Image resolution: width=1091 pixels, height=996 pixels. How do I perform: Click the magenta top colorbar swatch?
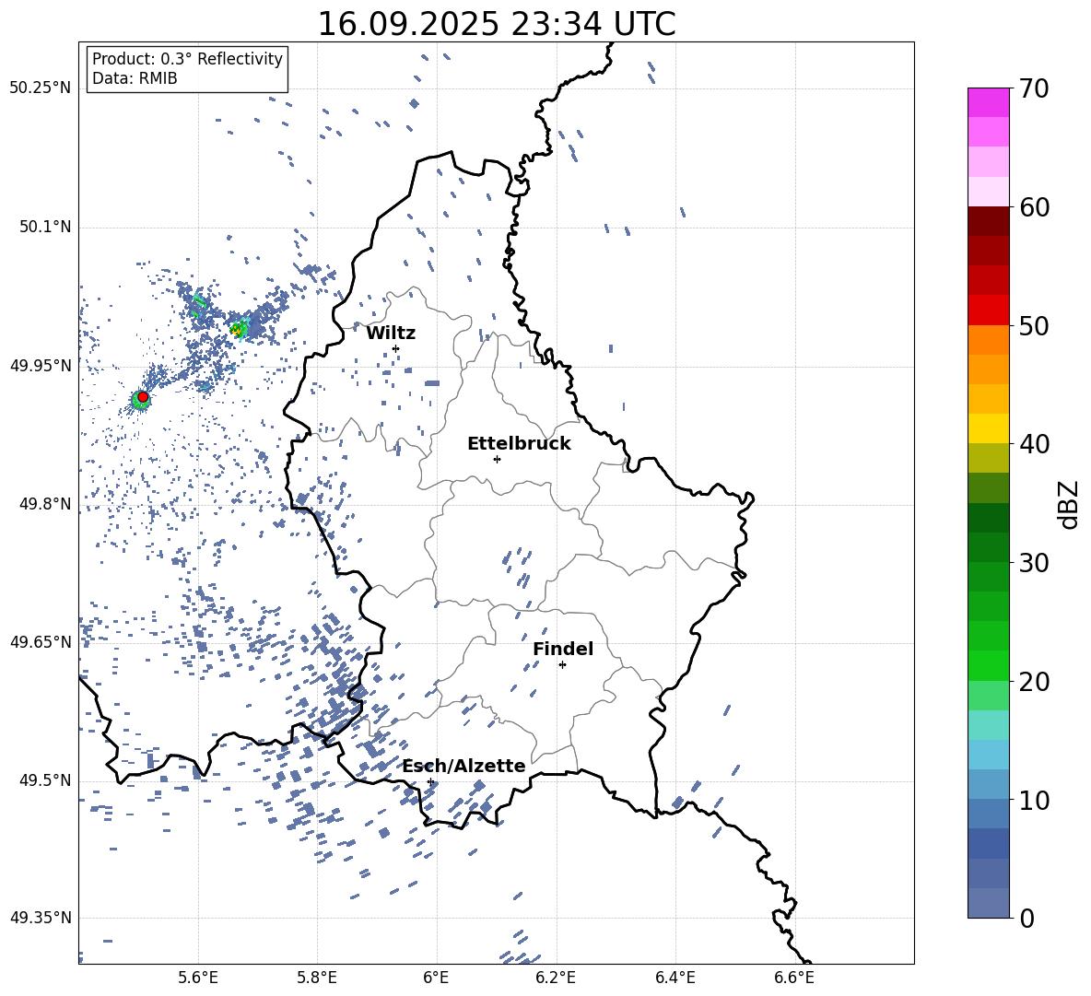click(x=988, y=103)
